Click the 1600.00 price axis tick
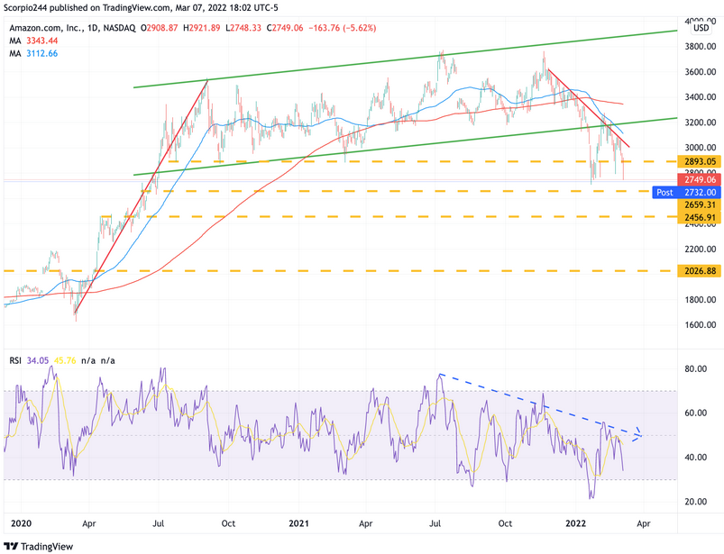The height and width of the screenshot is (554, 724). 701,325
